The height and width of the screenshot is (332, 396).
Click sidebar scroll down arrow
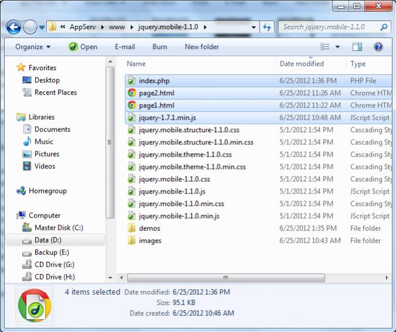pos(110,278)
